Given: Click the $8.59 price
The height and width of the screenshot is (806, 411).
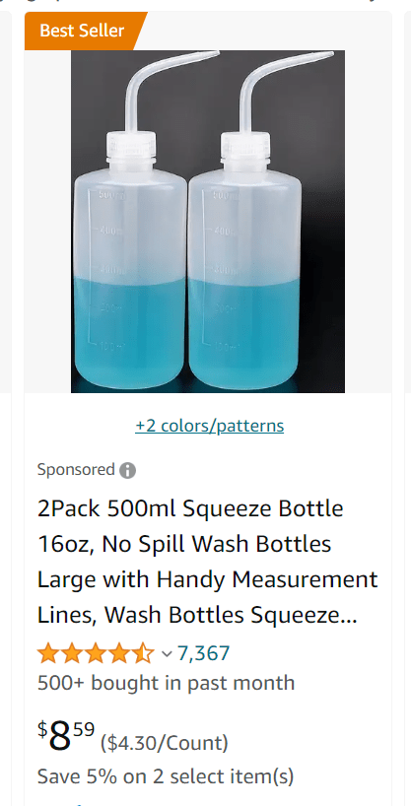Looking at the screenshot, I should 66,737.
